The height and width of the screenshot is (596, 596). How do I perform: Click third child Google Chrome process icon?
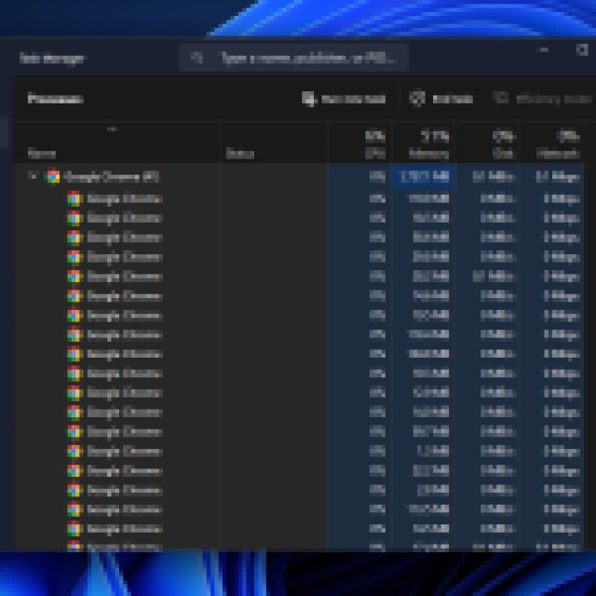point(74,237)
